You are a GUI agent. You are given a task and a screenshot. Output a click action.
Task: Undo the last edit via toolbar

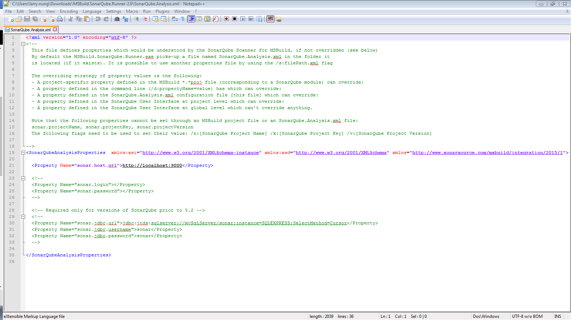pos(98,19)
